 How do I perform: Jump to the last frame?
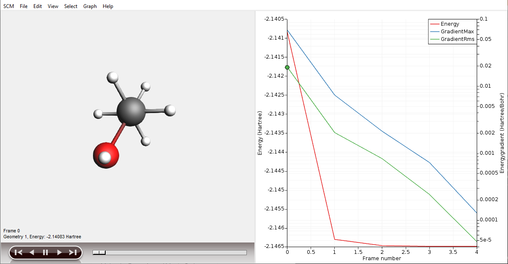(72, 252)
